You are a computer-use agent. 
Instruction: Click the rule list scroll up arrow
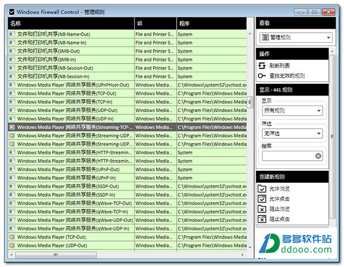(250, 34)
